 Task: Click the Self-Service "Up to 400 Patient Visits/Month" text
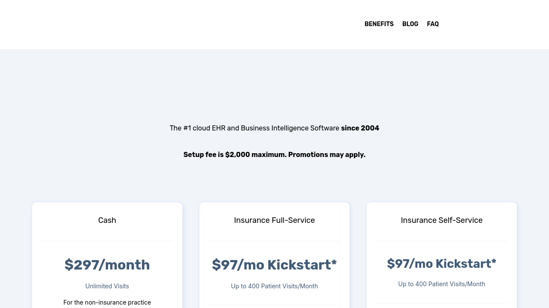pos(442,284)
